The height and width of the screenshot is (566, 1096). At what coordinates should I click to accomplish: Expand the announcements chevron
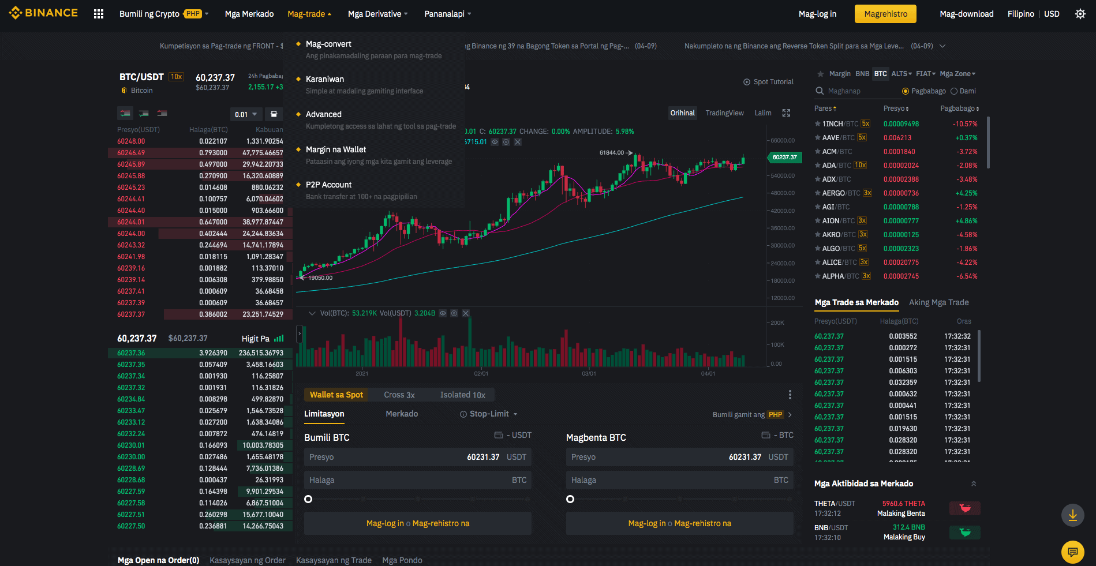942,46
